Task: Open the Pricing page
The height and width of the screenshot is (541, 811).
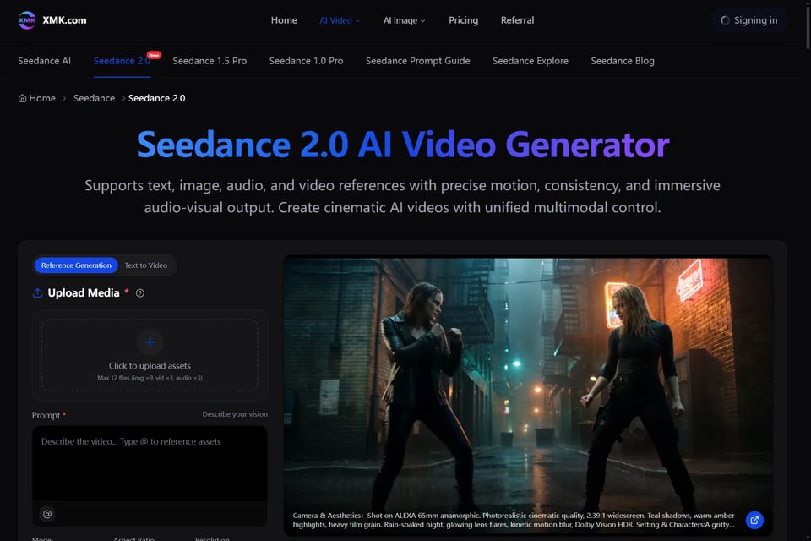Action: (463, 20)
